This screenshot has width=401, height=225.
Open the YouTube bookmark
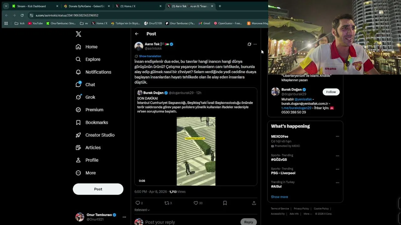(x=35, y=23)
